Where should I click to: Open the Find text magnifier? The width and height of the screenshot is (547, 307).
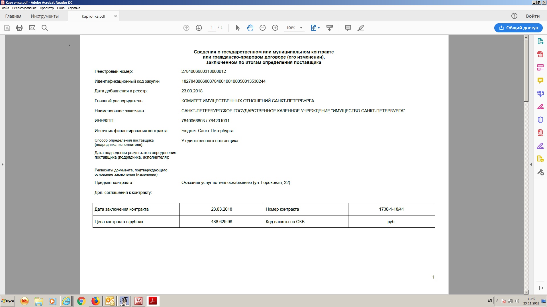tap(45, 28)
